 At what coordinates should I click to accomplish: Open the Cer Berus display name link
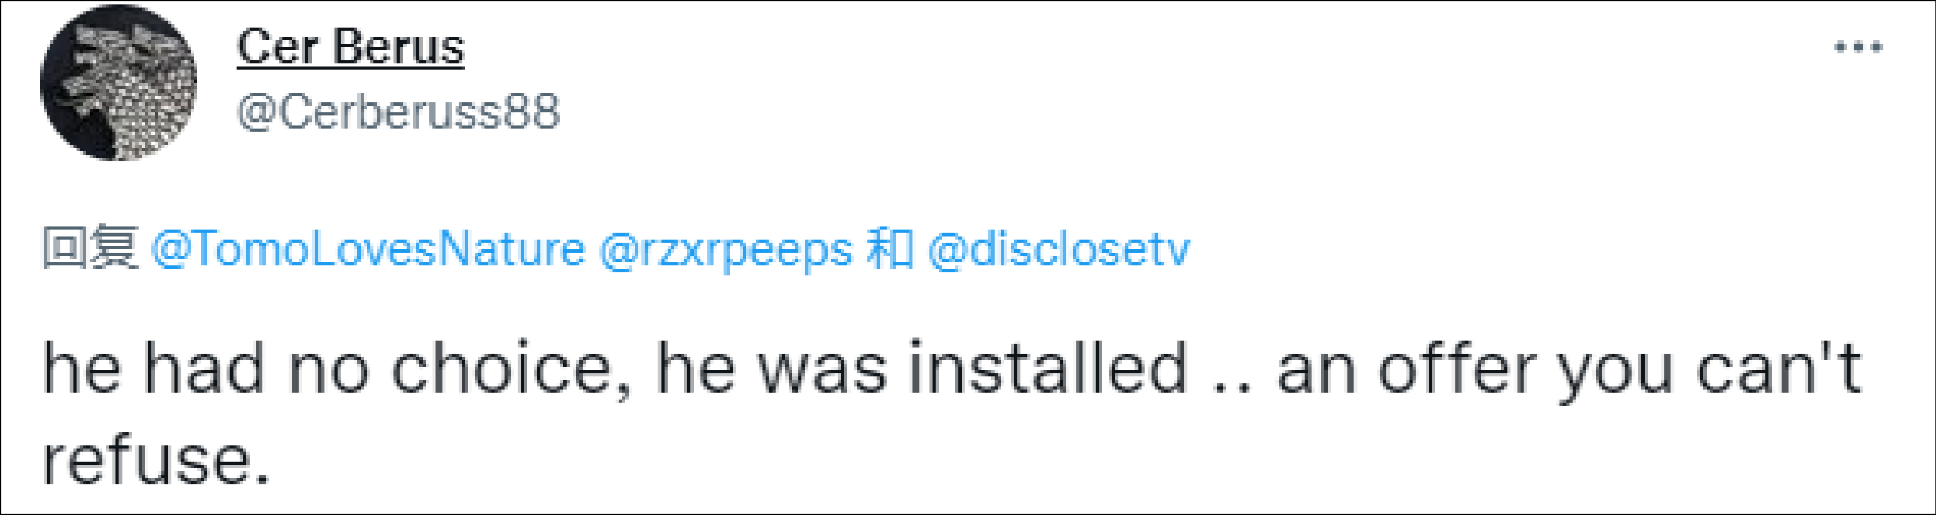click(x=350, y=47)
